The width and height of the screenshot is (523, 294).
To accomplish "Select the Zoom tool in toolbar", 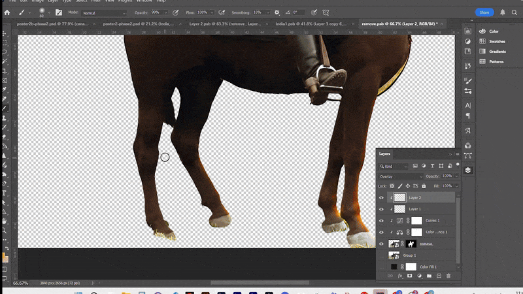I will pos(5,231).
